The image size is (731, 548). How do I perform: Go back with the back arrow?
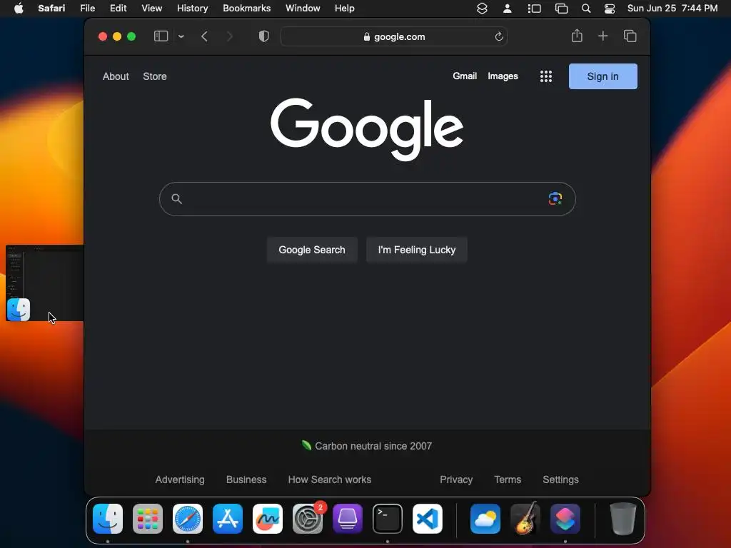pos(204,36)
